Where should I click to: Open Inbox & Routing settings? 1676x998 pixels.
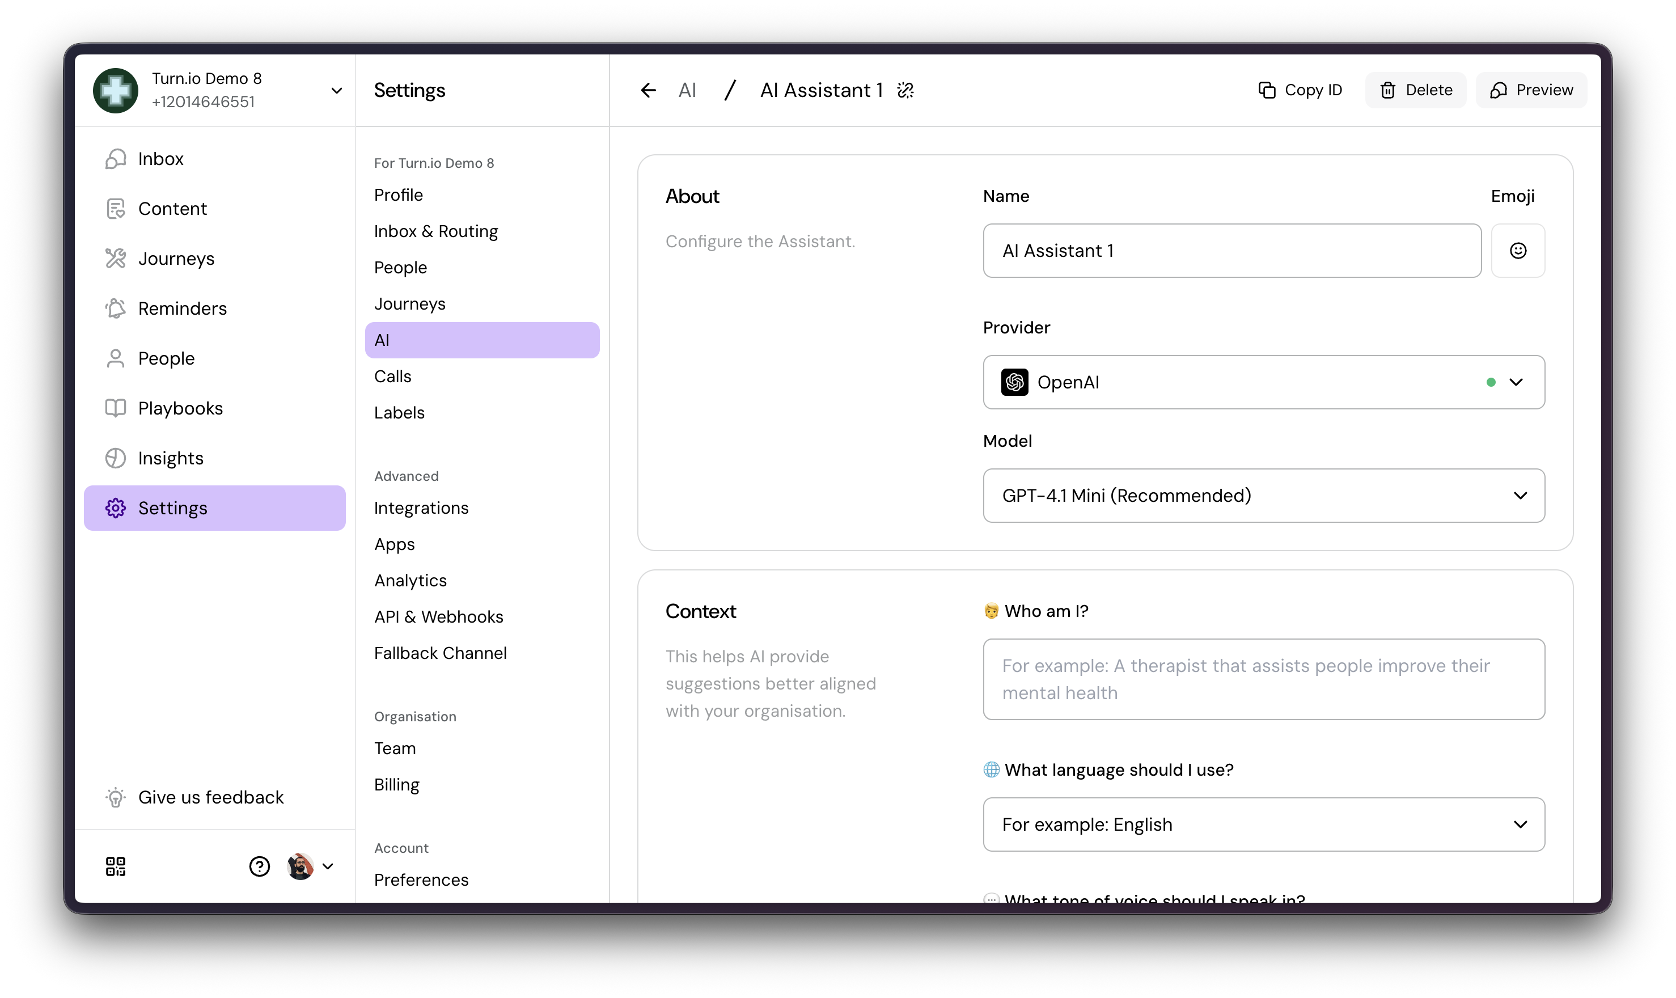(435, 231)
